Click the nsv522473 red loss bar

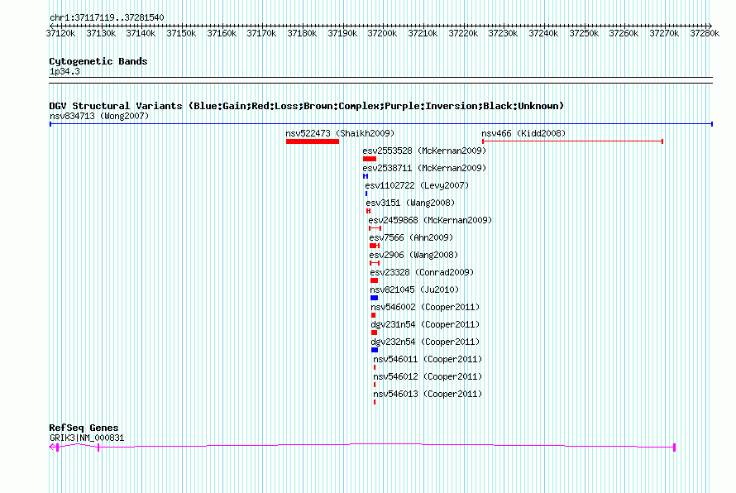point(313,141)
